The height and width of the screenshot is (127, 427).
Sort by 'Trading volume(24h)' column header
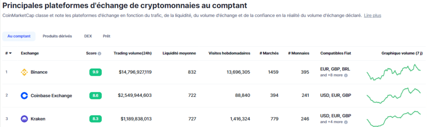132,53
